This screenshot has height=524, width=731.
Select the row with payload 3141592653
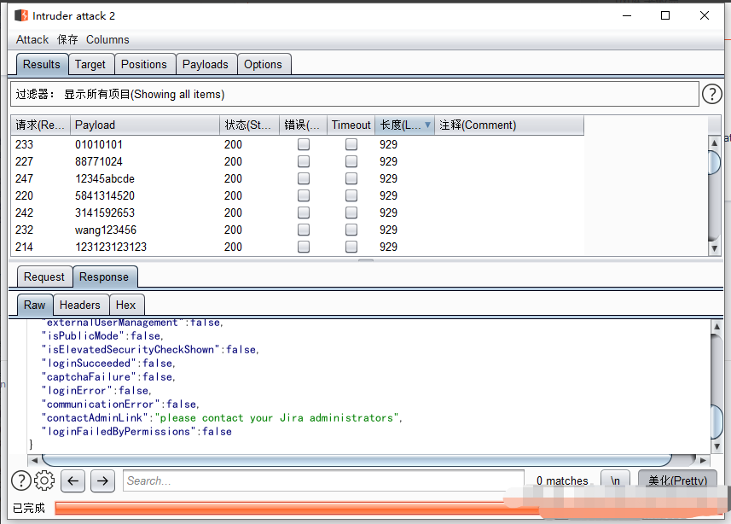click(x=297, y=213)
